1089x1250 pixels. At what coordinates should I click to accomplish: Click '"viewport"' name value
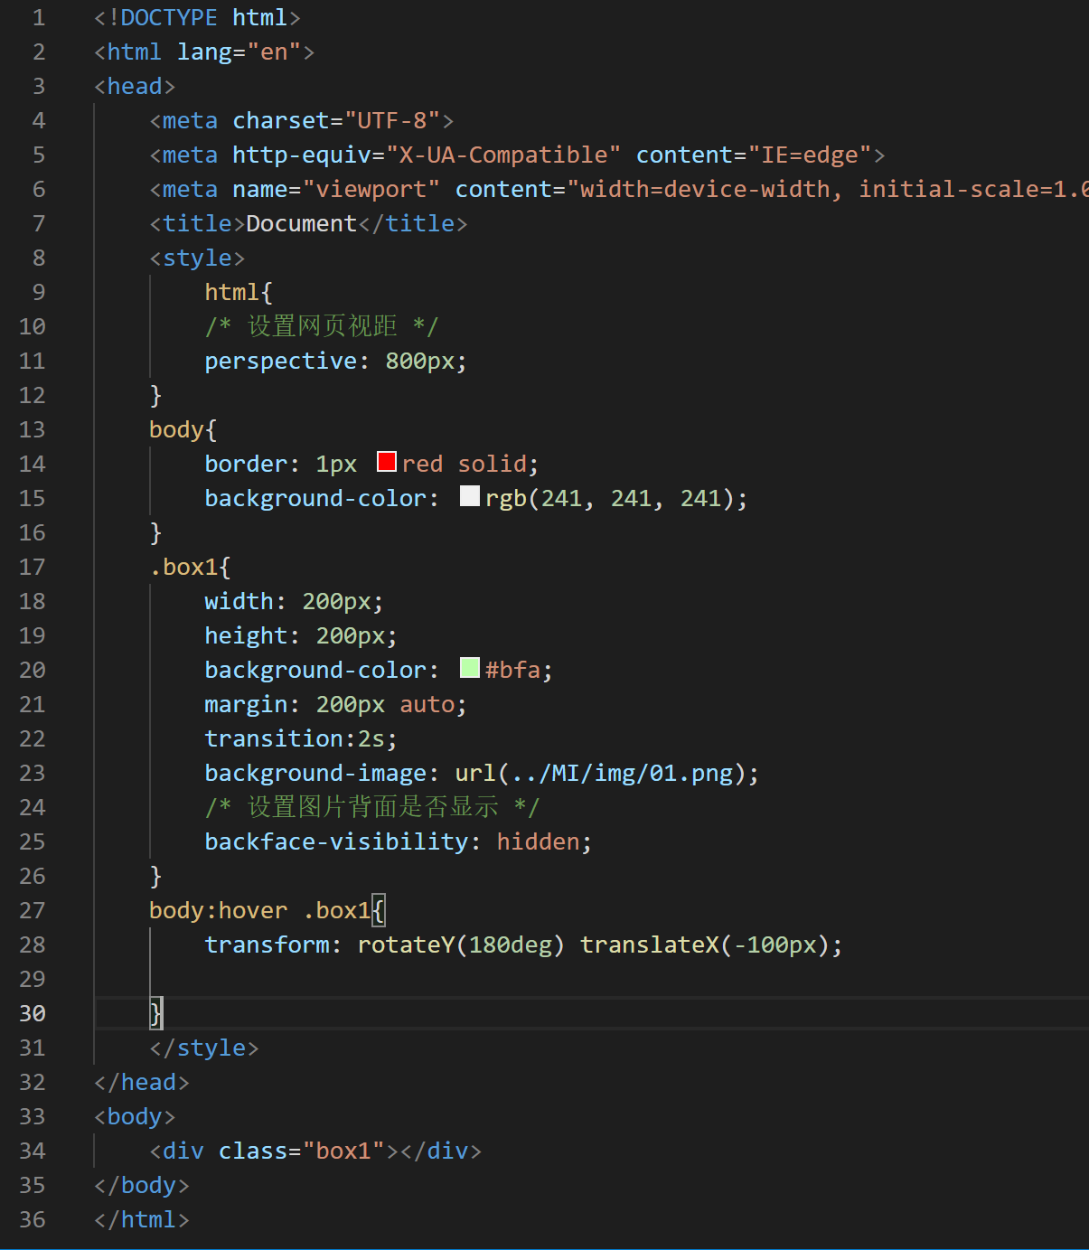[x=371, y=189]
